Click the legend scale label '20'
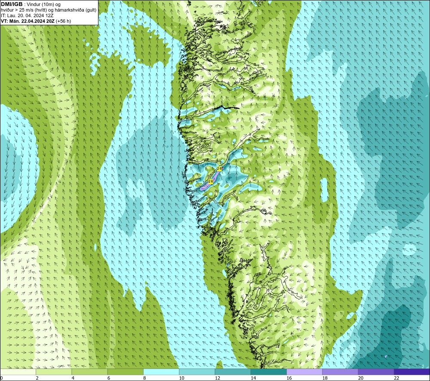Image resolution: width=430 pixels, height=381 pixels. click(x=361, y=378)
